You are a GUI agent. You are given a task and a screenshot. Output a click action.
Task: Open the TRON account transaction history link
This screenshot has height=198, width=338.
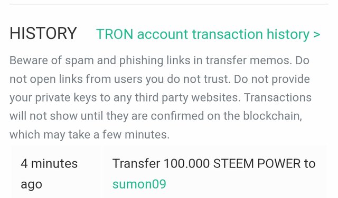coord(208,34)
